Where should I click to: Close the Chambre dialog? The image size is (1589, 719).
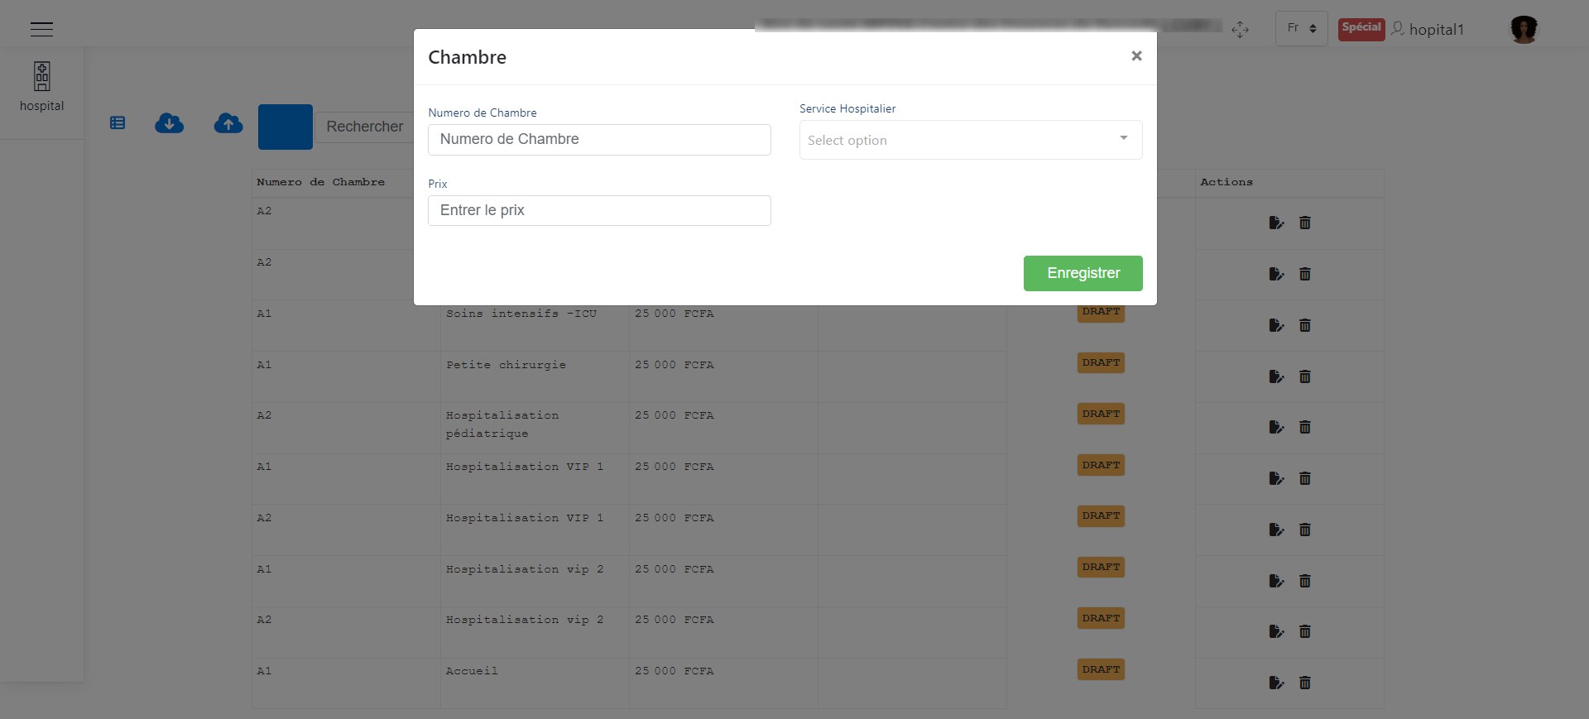click(1136, 55)
